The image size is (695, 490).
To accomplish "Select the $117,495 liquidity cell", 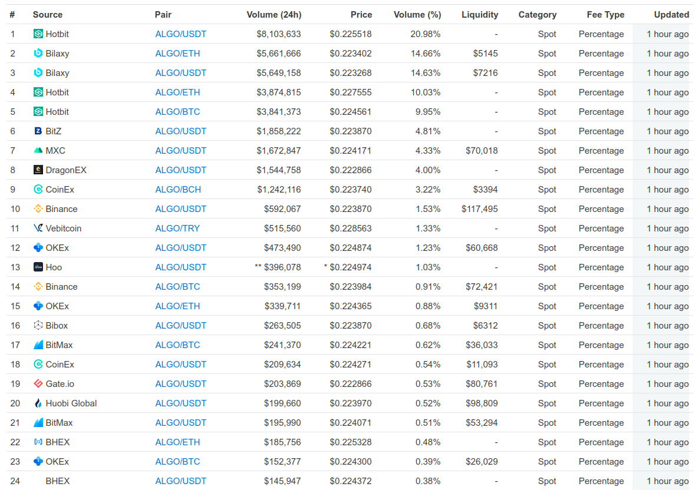I will point(480,209).
